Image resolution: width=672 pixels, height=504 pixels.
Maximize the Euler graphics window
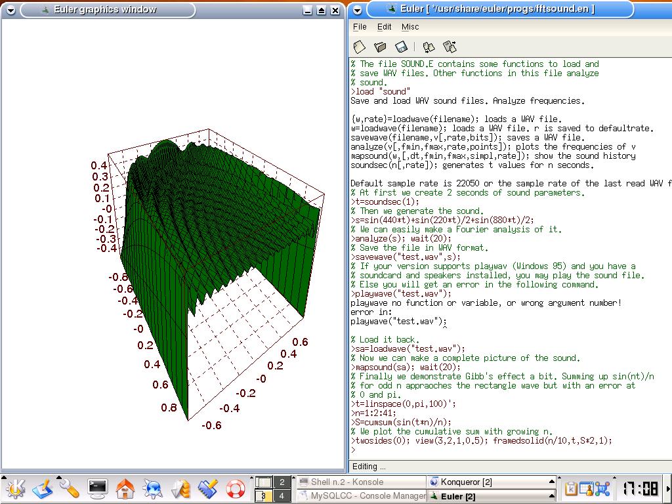[x=321, y=10]
